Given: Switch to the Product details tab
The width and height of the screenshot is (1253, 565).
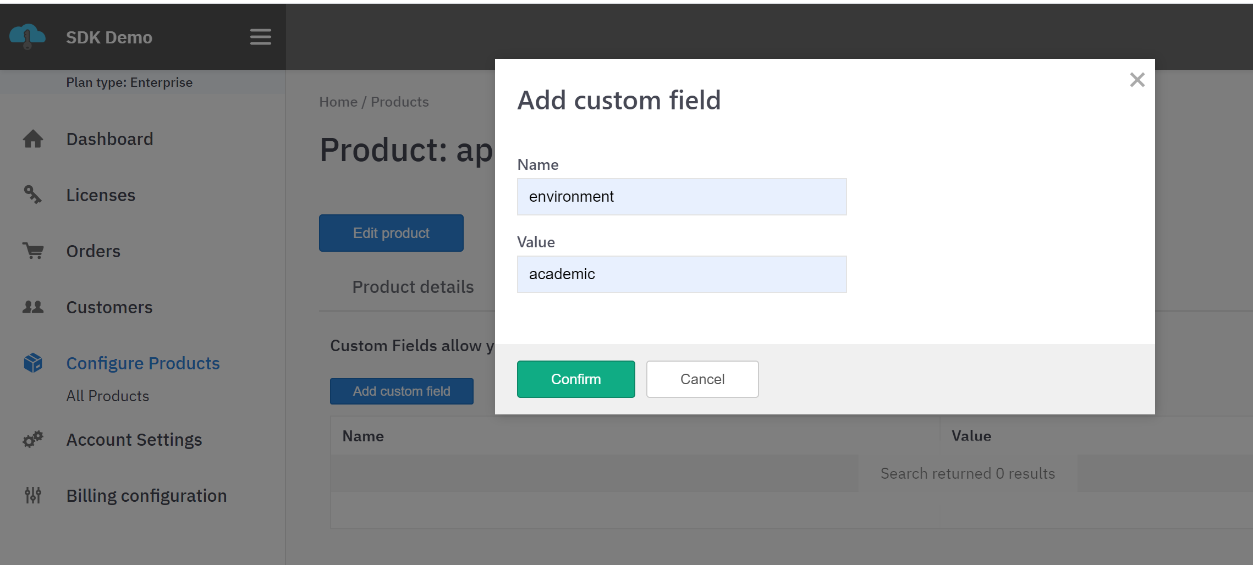Looking at the screenshot, I should click(413, 287).
